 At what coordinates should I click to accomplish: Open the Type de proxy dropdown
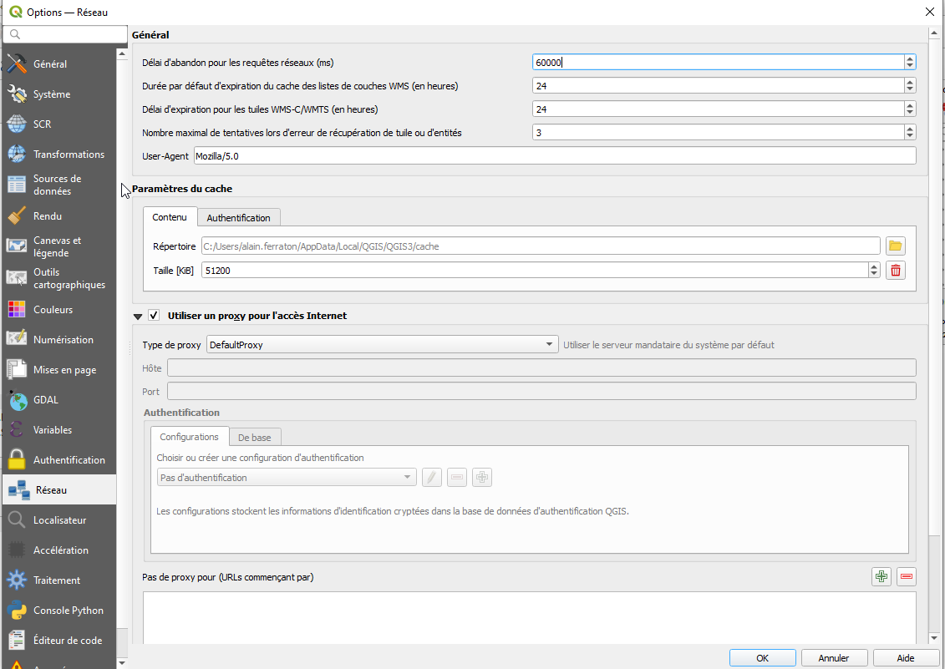coord(381,343)
